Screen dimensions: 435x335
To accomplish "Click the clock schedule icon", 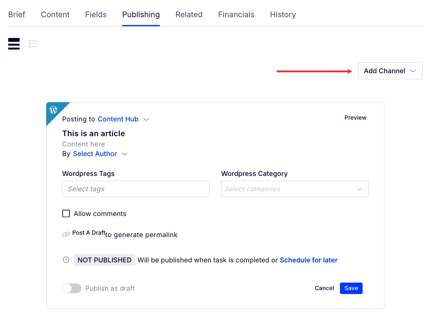I will pyautogui.click(x=66, y=260).
